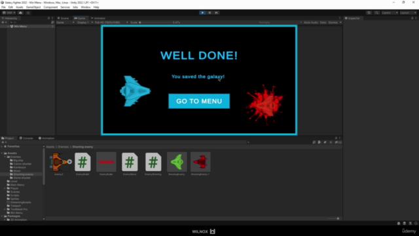Expand the TextMesh Pro folder
This screenshot has width=419, height=236.
click(x=5, y=209)
